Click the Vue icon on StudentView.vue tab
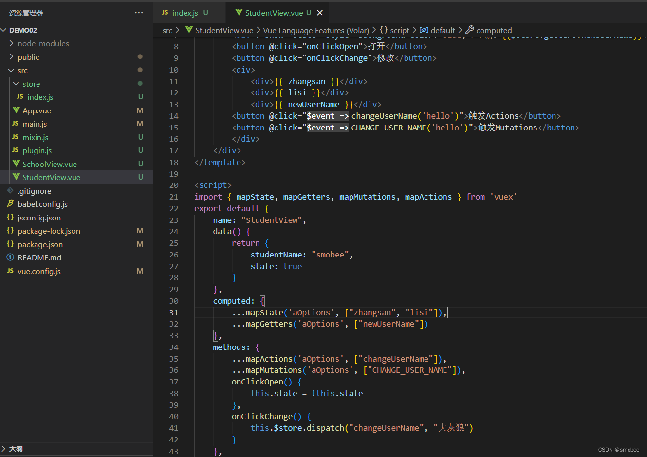The height and width of the screenshot is (457, 647). click(239, 12)
